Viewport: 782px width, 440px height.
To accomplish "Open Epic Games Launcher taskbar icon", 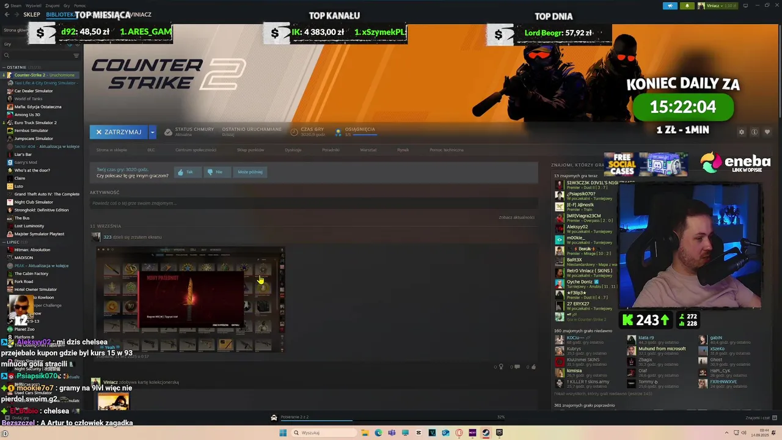I will (x=499, y=433).
